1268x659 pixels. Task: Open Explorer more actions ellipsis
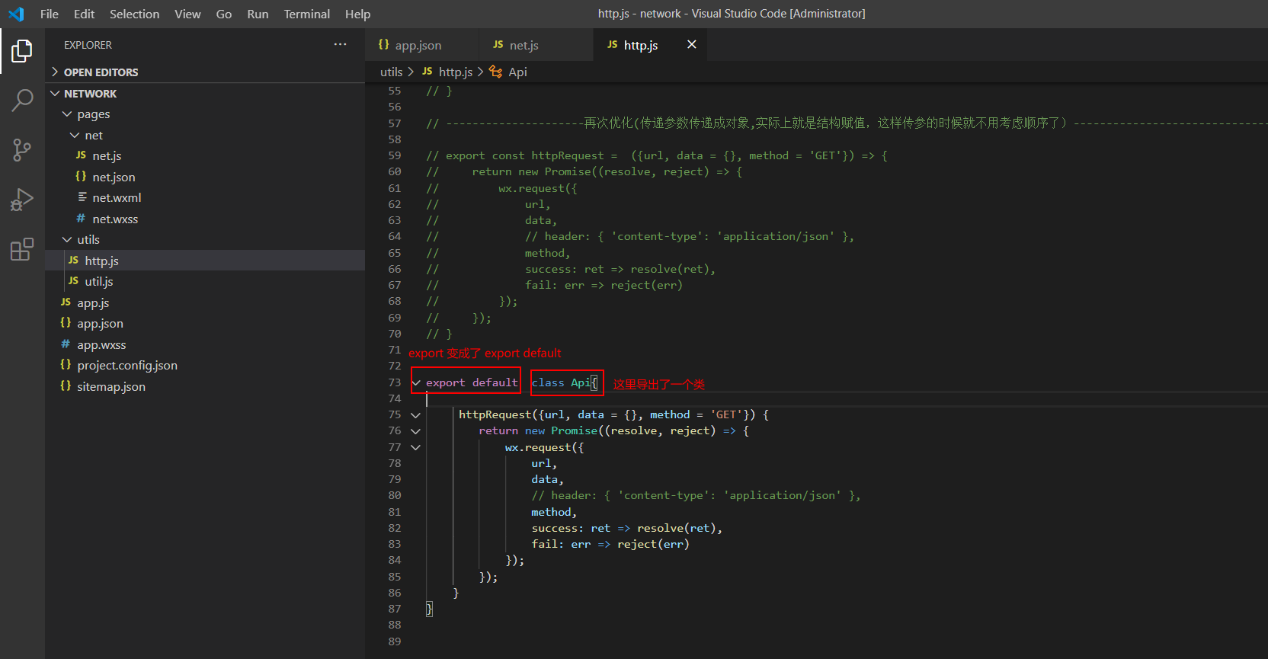tap(340, 45)
